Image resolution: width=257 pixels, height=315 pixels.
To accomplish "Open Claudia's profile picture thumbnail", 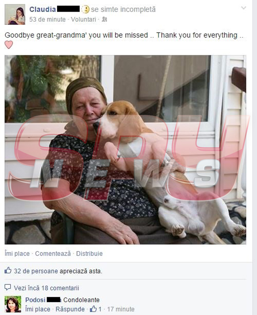I will (15, 14).
